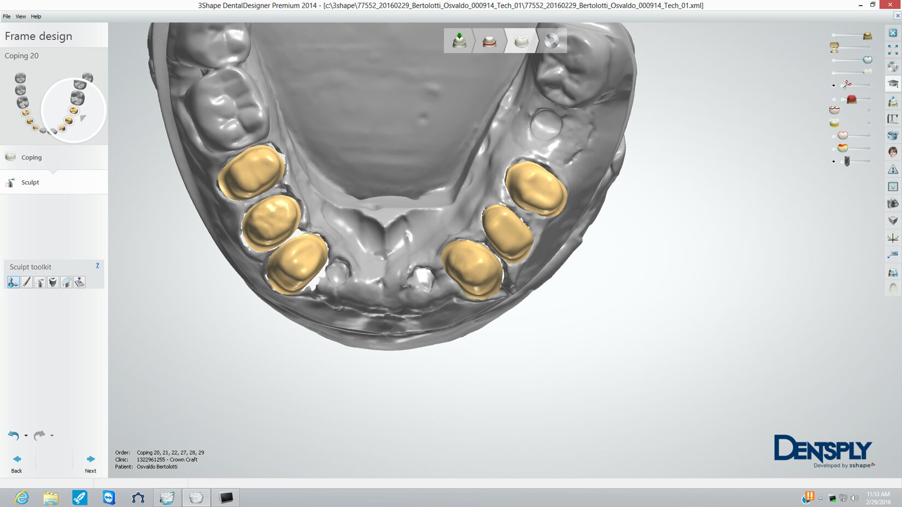Toggle the scissors visibility dot

[x=834, y=85]
